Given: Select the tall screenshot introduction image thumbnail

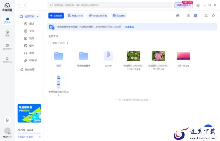Looking at the screenshot, I should click(59, 82).
